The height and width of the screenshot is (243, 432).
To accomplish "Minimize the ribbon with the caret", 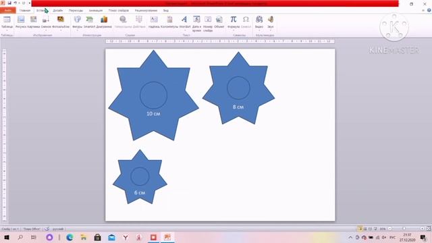I will (x=423, y=11).
